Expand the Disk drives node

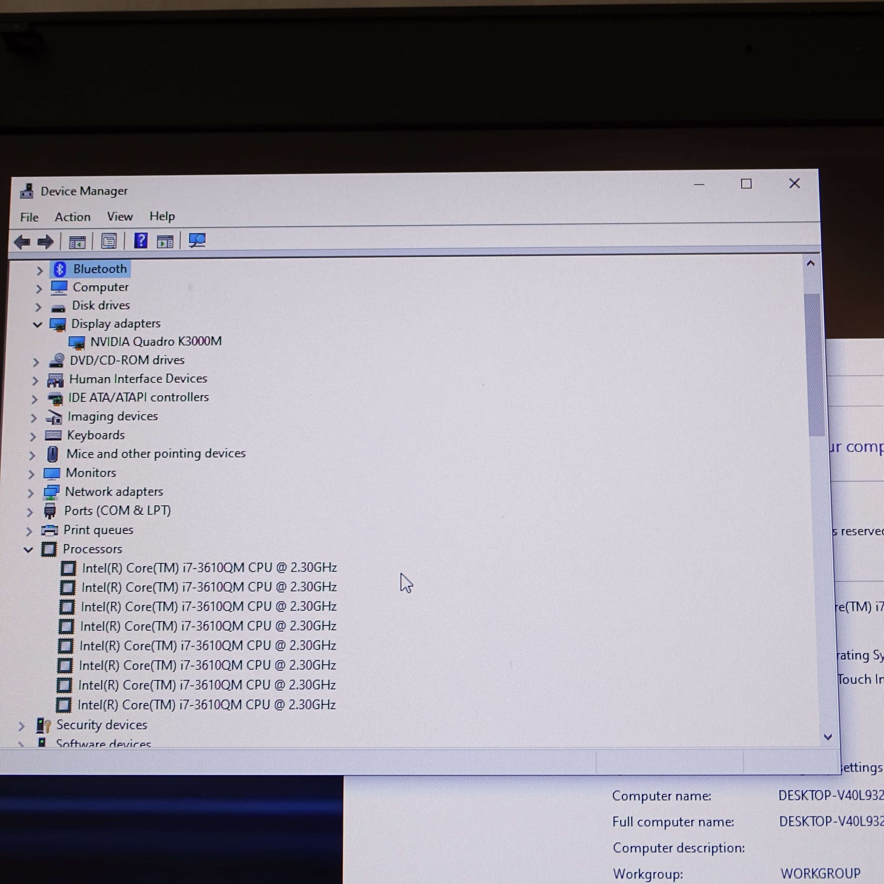click(x=38, y=307)
